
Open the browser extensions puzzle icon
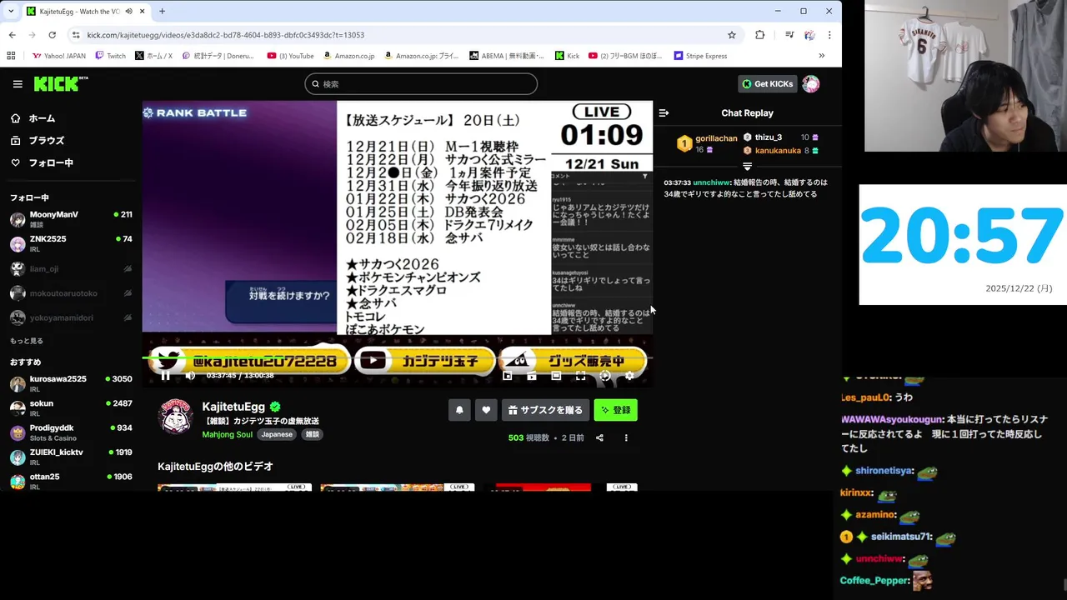[759, 35]
